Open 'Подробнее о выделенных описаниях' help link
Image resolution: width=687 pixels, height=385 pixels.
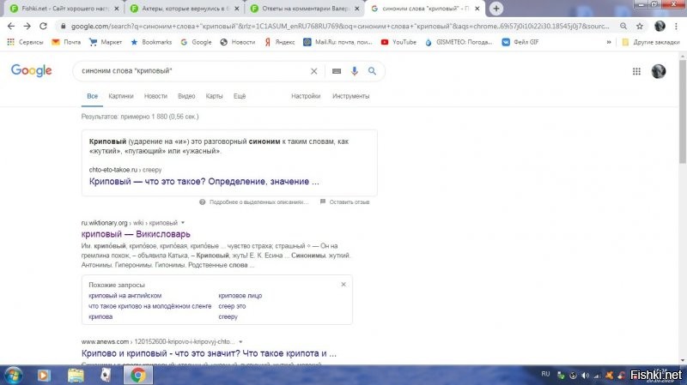[x=258, y=202]
